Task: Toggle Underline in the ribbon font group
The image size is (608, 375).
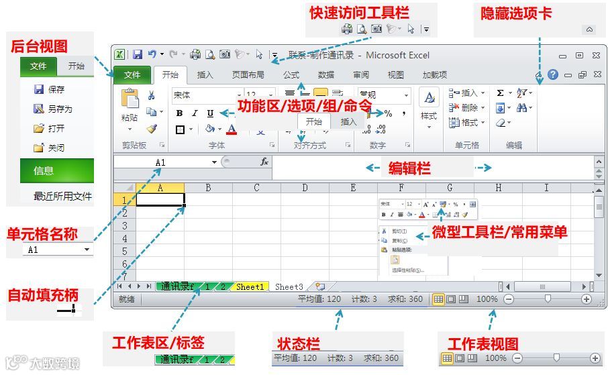Action: point(210,113)
